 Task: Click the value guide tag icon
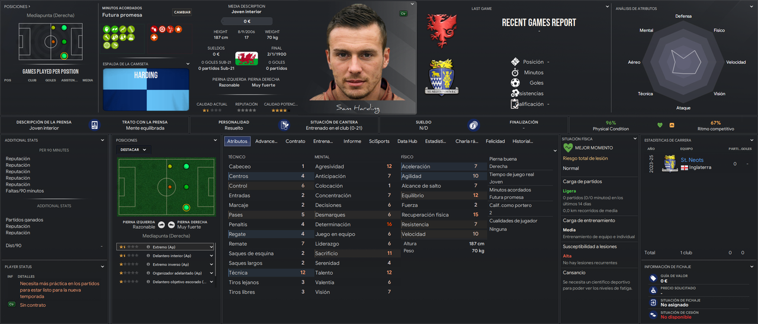pos(653,278)
